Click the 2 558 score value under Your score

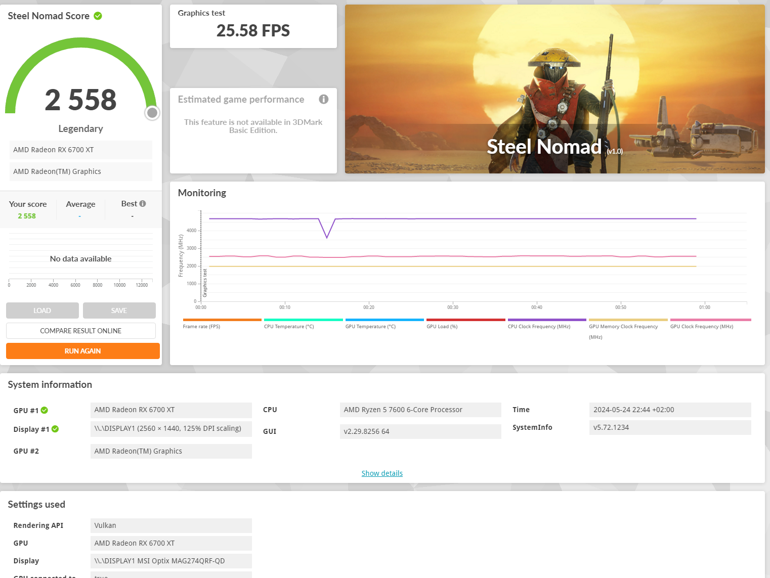tap(27, 216)
